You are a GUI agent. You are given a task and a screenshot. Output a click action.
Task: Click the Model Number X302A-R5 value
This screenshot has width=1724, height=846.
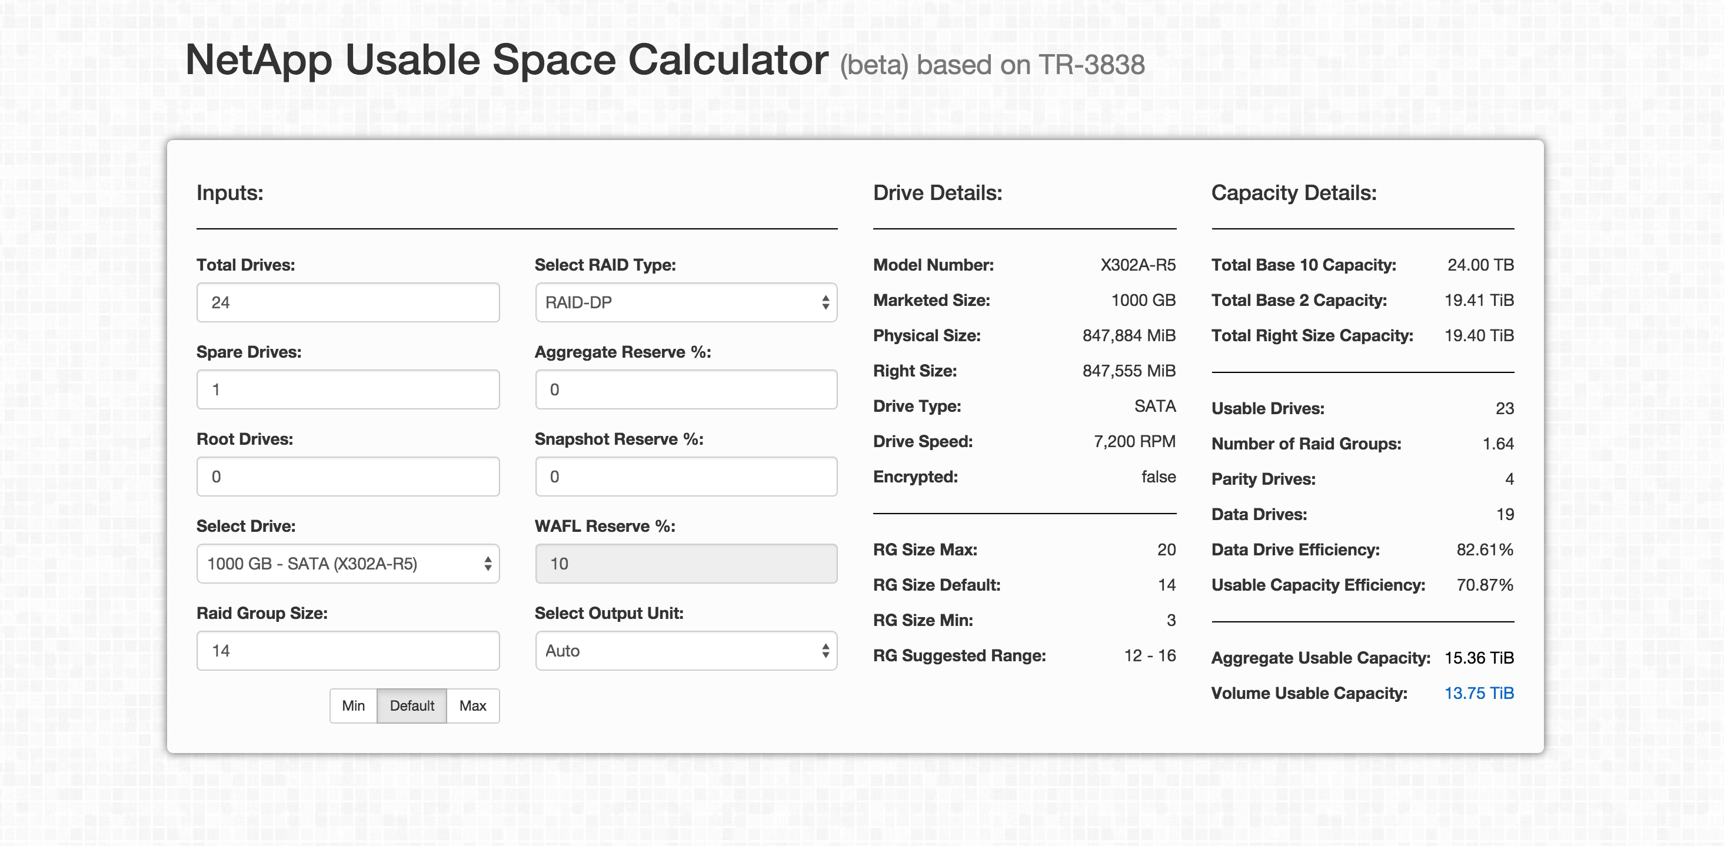[1137, 265]
